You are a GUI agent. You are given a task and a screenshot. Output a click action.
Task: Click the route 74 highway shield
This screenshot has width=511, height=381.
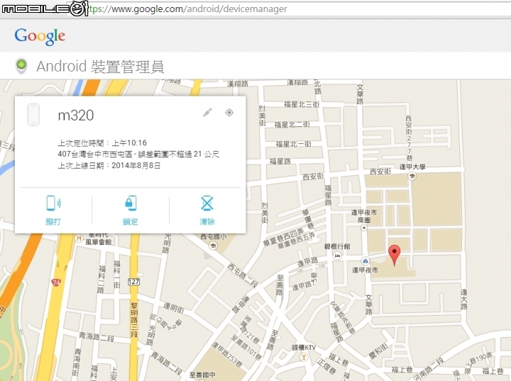(x=56, y=282)
